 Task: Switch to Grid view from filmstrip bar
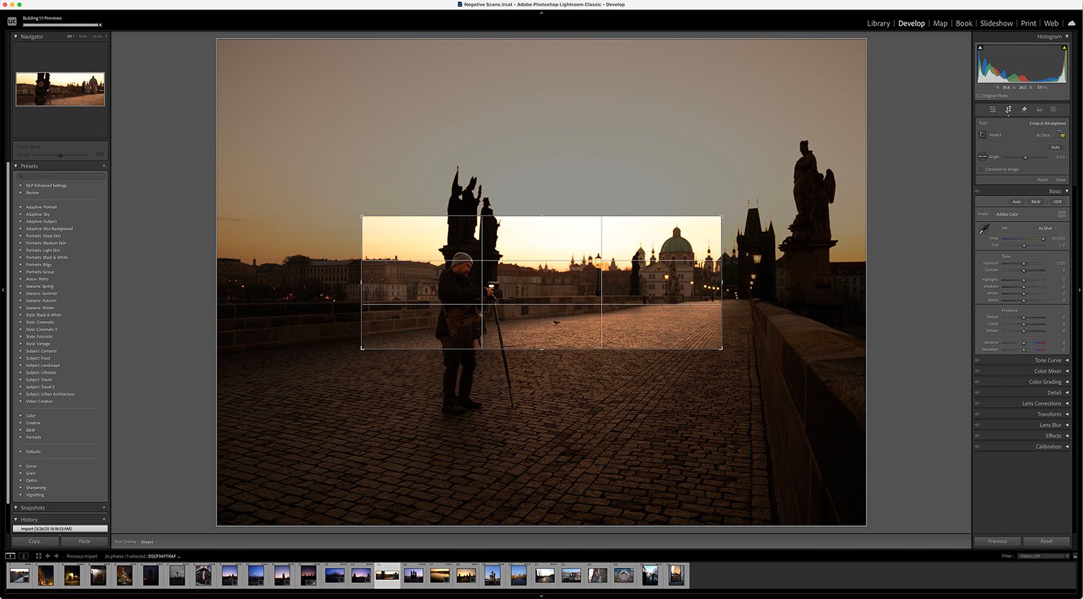pyautogui.click(x=39, y=556)
